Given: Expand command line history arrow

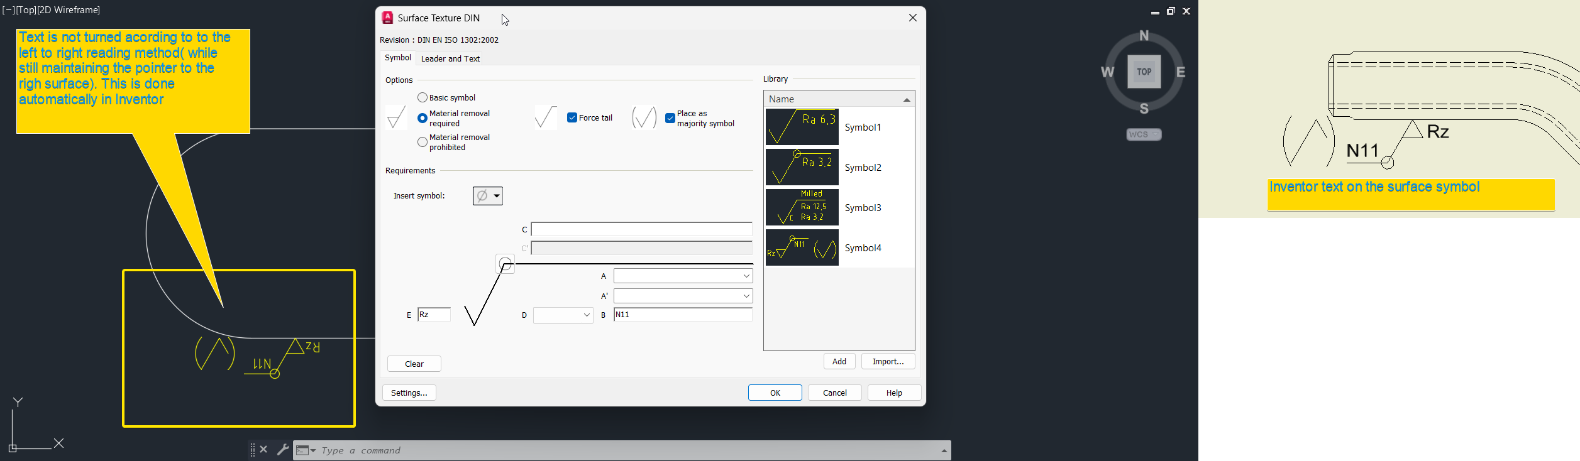Looking at the screenshot, I should coord(944,450).
